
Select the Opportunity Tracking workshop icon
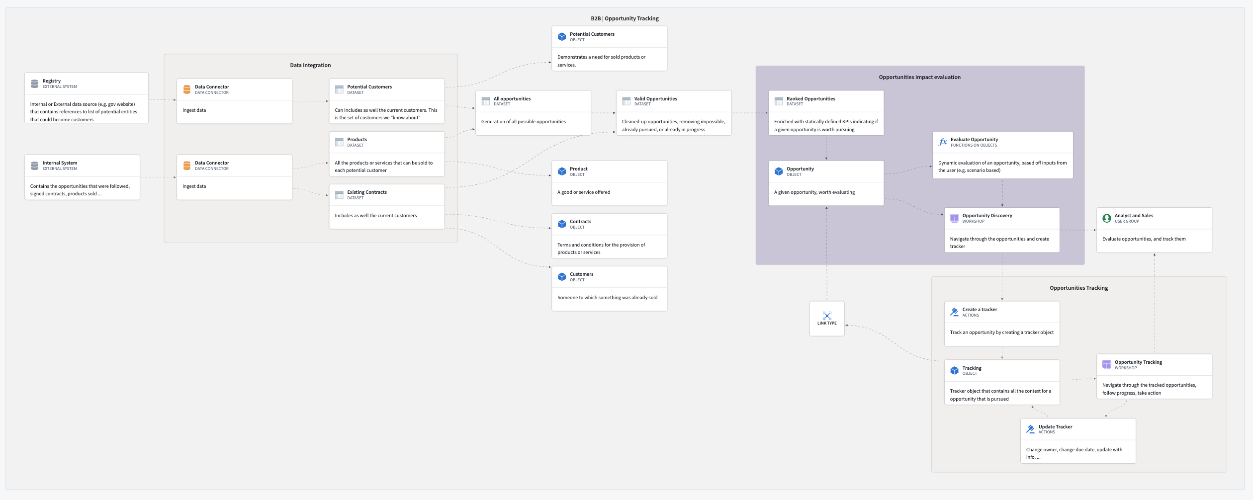(x=1107, y=365)
